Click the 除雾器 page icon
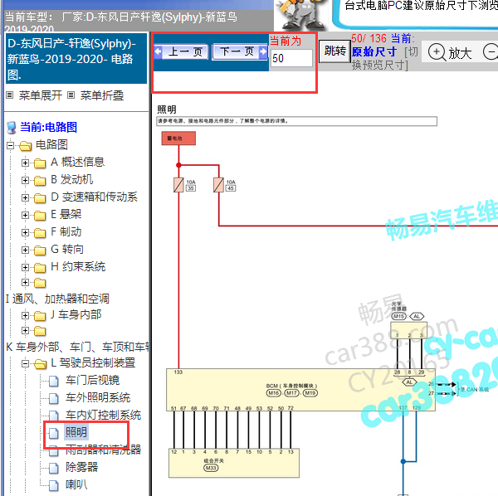This screenshot has height=496, width=498. point(54,468)
